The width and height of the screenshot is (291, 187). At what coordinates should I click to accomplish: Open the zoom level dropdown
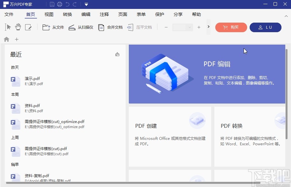pyautogui.click(x=182, y=27)
